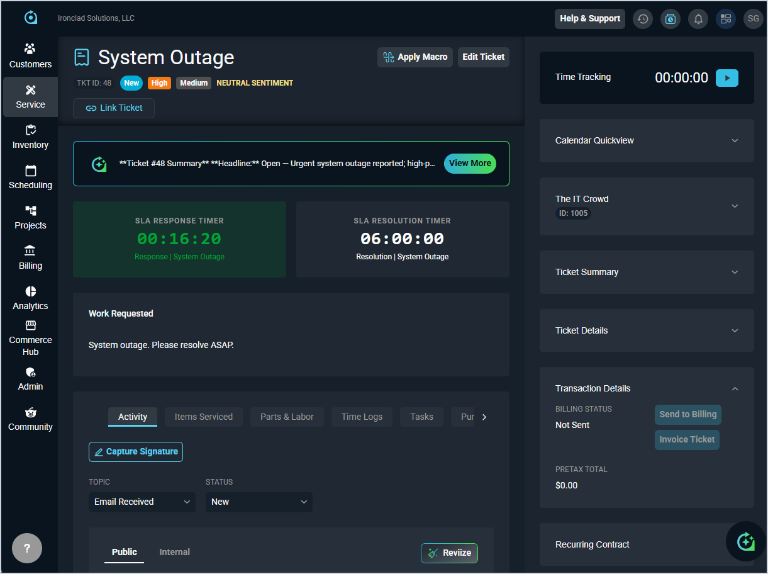This screenshot has width=768, height=574.
Task: Start the time tracking play button
Action: tap(726, 78)
